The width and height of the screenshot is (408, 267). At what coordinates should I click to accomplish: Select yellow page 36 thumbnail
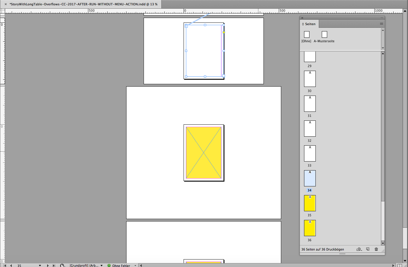click(x=310, y=228)
